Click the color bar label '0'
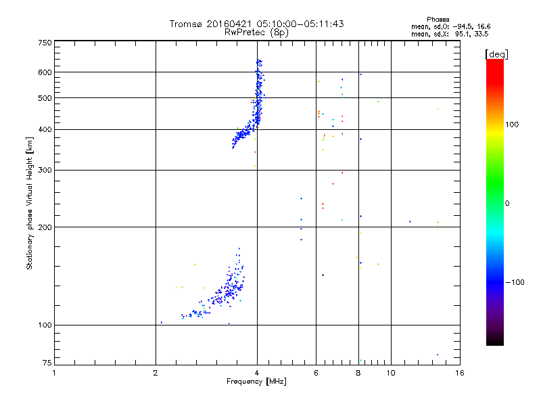Viewport: 541px width, 406px height. point(507,204)
